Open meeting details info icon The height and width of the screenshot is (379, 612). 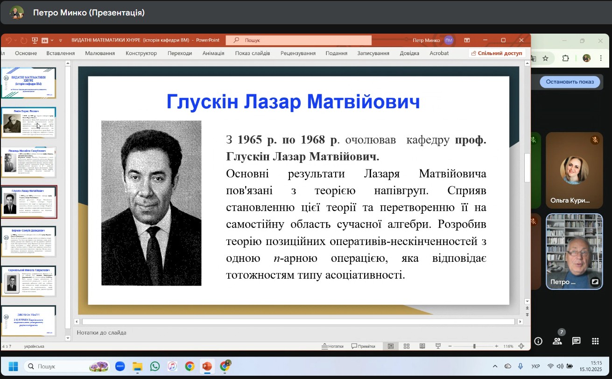pos(538,341)
